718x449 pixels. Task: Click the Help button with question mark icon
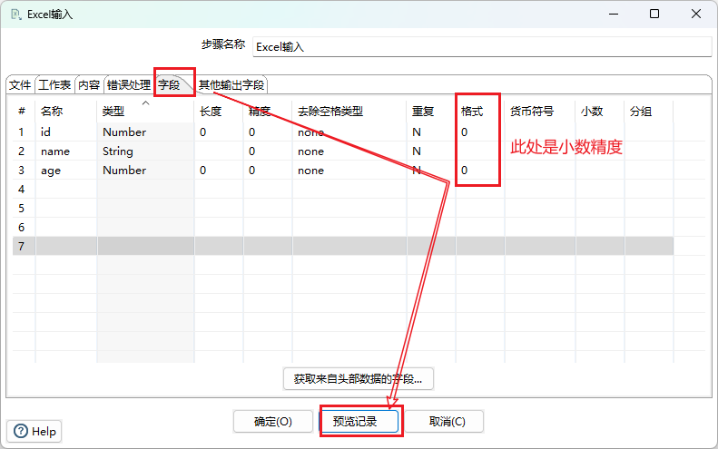34,432
